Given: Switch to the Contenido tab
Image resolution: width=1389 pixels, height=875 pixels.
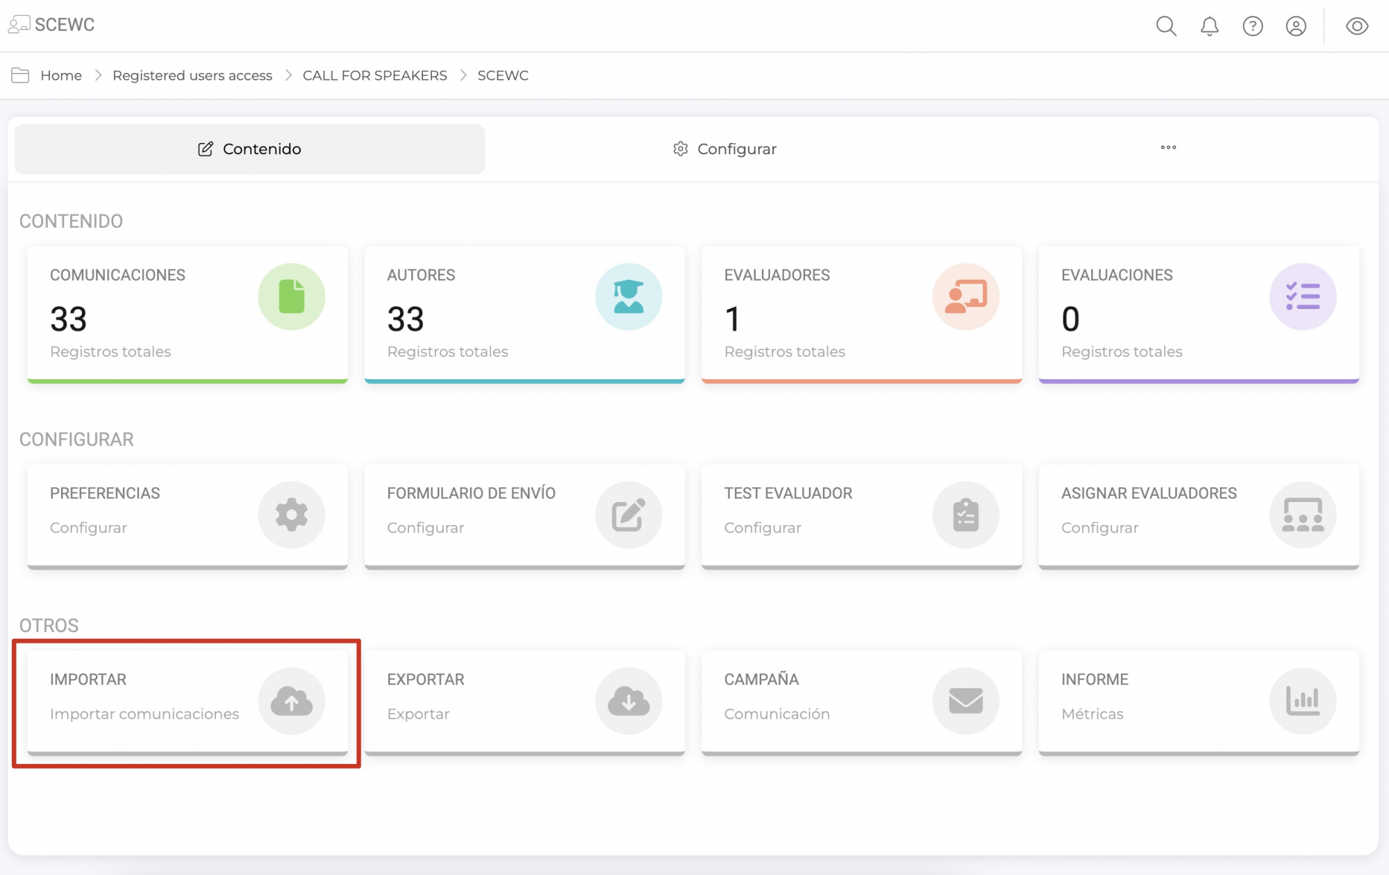Looking at the screenshot, I should click(x=250, y=149).
